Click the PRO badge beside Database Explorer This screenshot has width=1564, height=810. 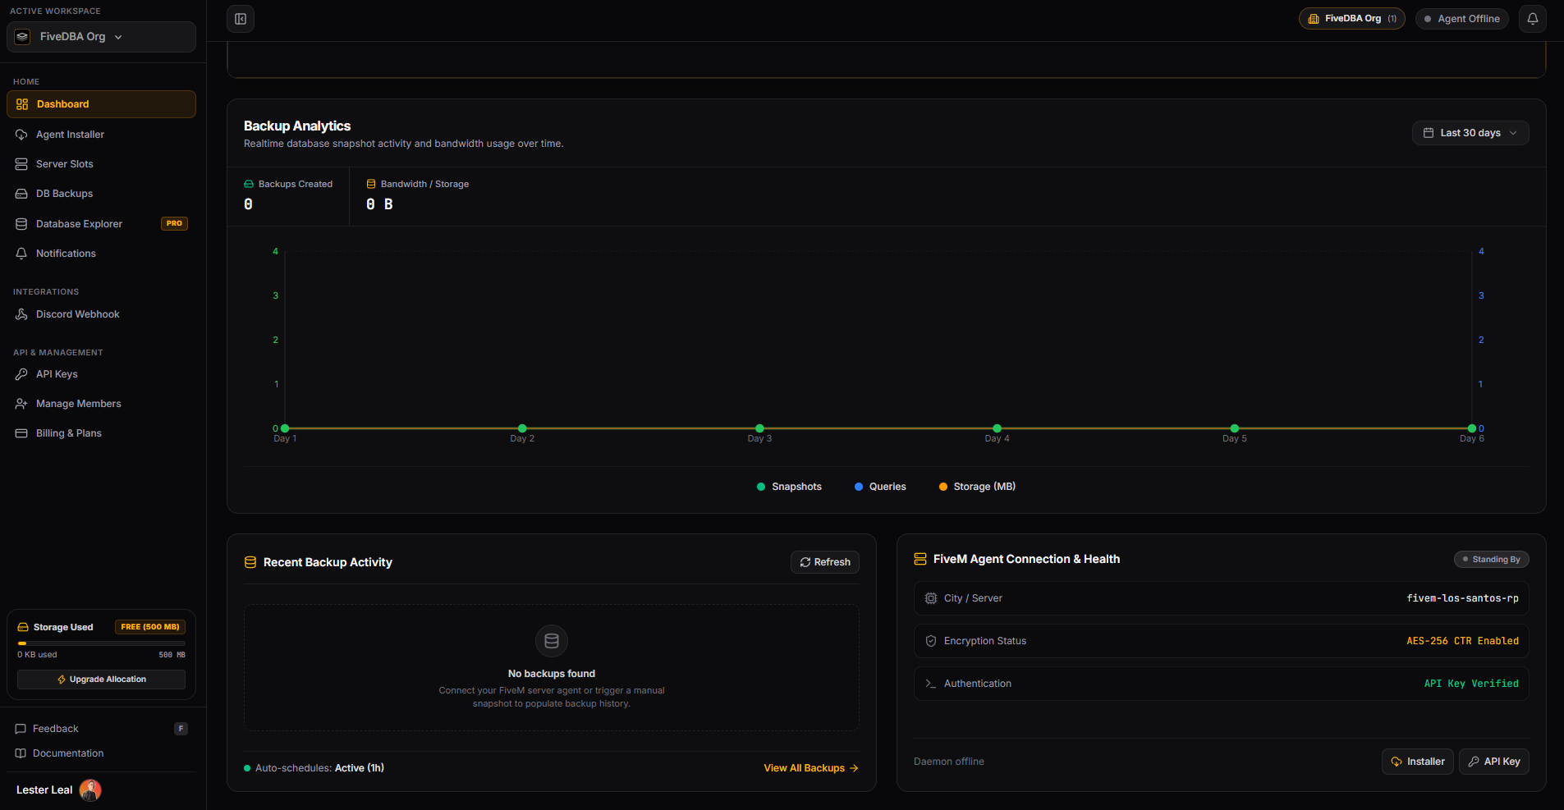[x=174, y=223]
